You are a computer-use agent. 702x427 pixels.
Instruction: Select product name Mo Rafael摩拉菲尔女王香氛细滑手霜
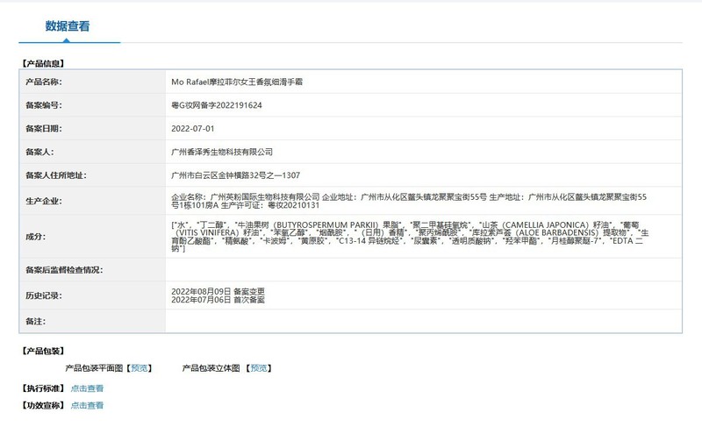coord(237,82)
